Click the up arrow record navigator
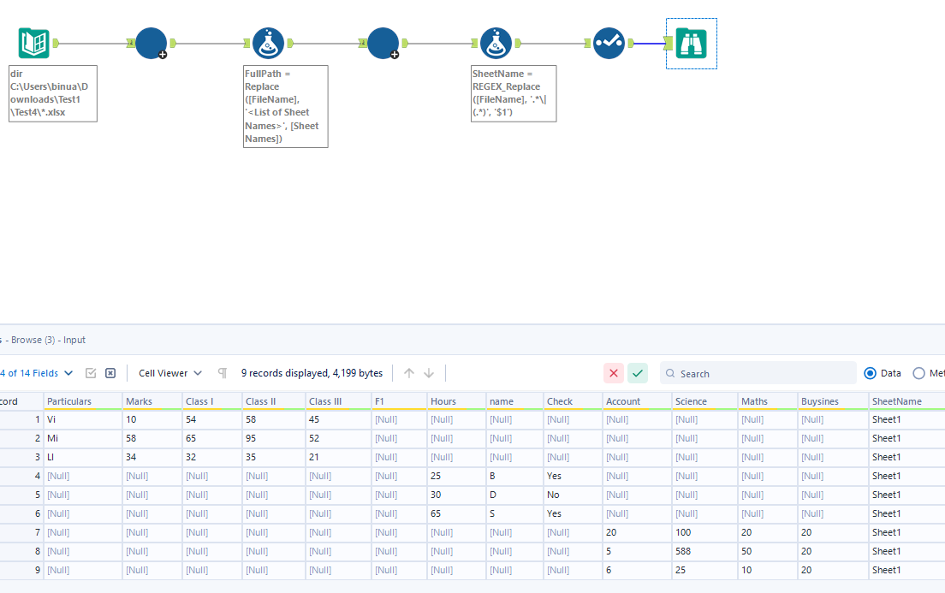The width and height of the screenshot is (945, 593). [410, 372]
